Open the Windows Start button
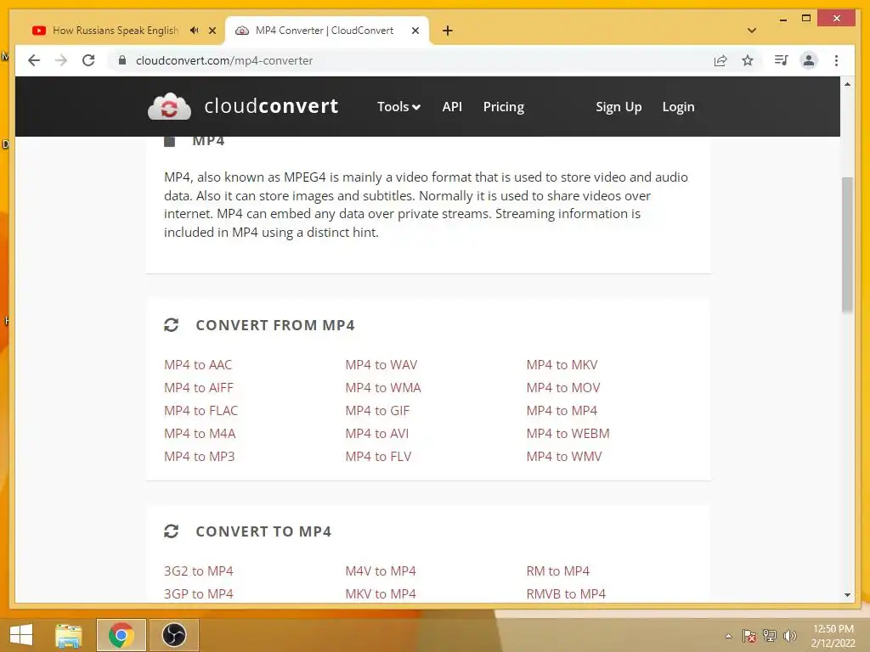Screen dimensions: 870x652 click(x=21, y=635)
